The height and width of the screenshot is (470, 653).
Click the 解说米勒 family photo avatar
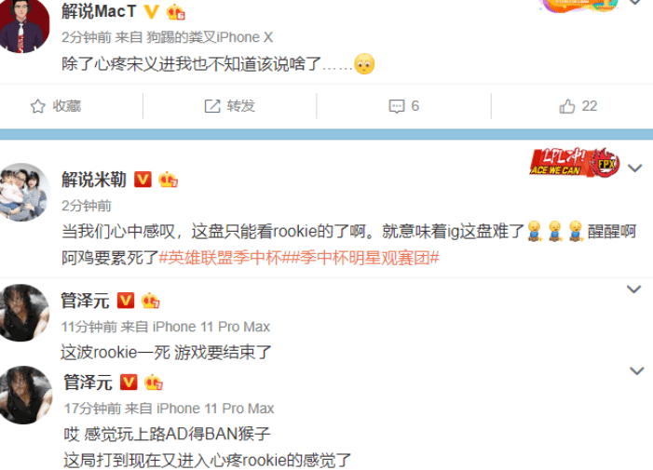[x=24, y=192]
